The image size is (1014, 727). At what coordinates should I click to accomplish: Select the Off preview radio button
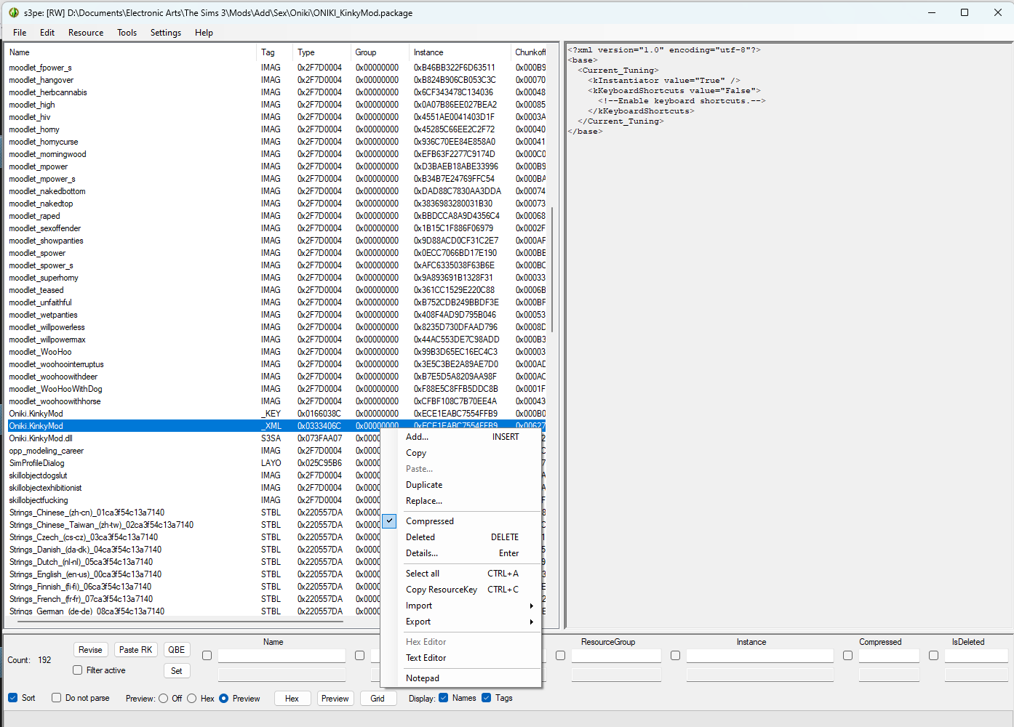tap(164, 699)
